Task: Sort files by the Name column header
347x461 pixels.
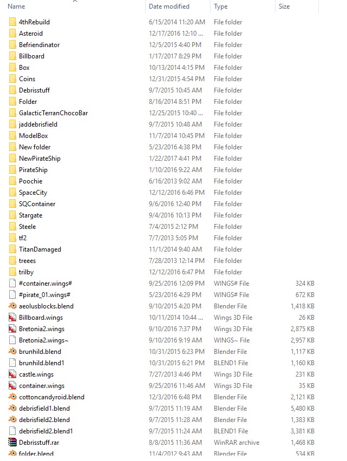Action: point(16,6)
